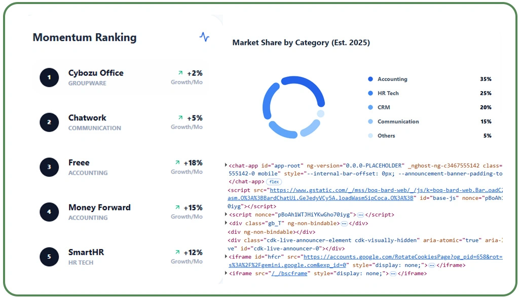Toggle the Accounting legend dot
The image size is (520, 298).
pyautogui.click(x=371, y=79)
